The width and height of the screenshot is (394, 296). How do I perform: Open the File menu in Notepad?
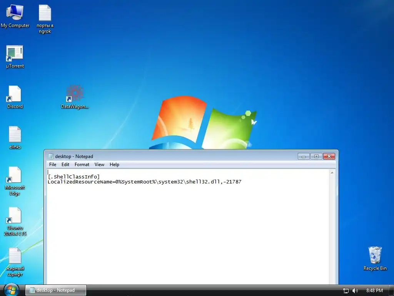coord(53,164)
